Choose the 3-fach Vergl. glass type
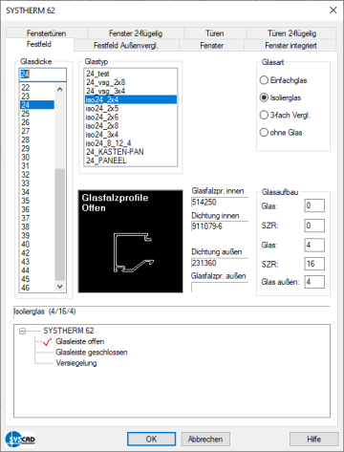344x452 pixels. pos(285,115)
